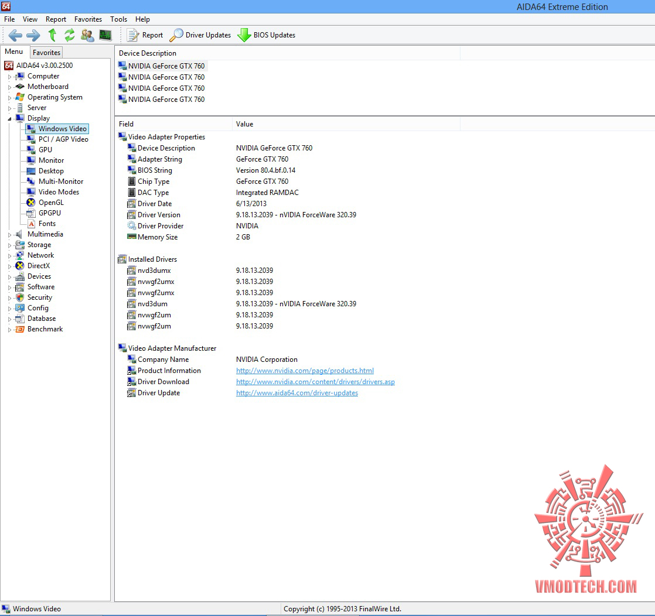655x616 pixels.
Task: Expand the Operating System tree node
Action: pyautogui.click(x=9, y=97)
